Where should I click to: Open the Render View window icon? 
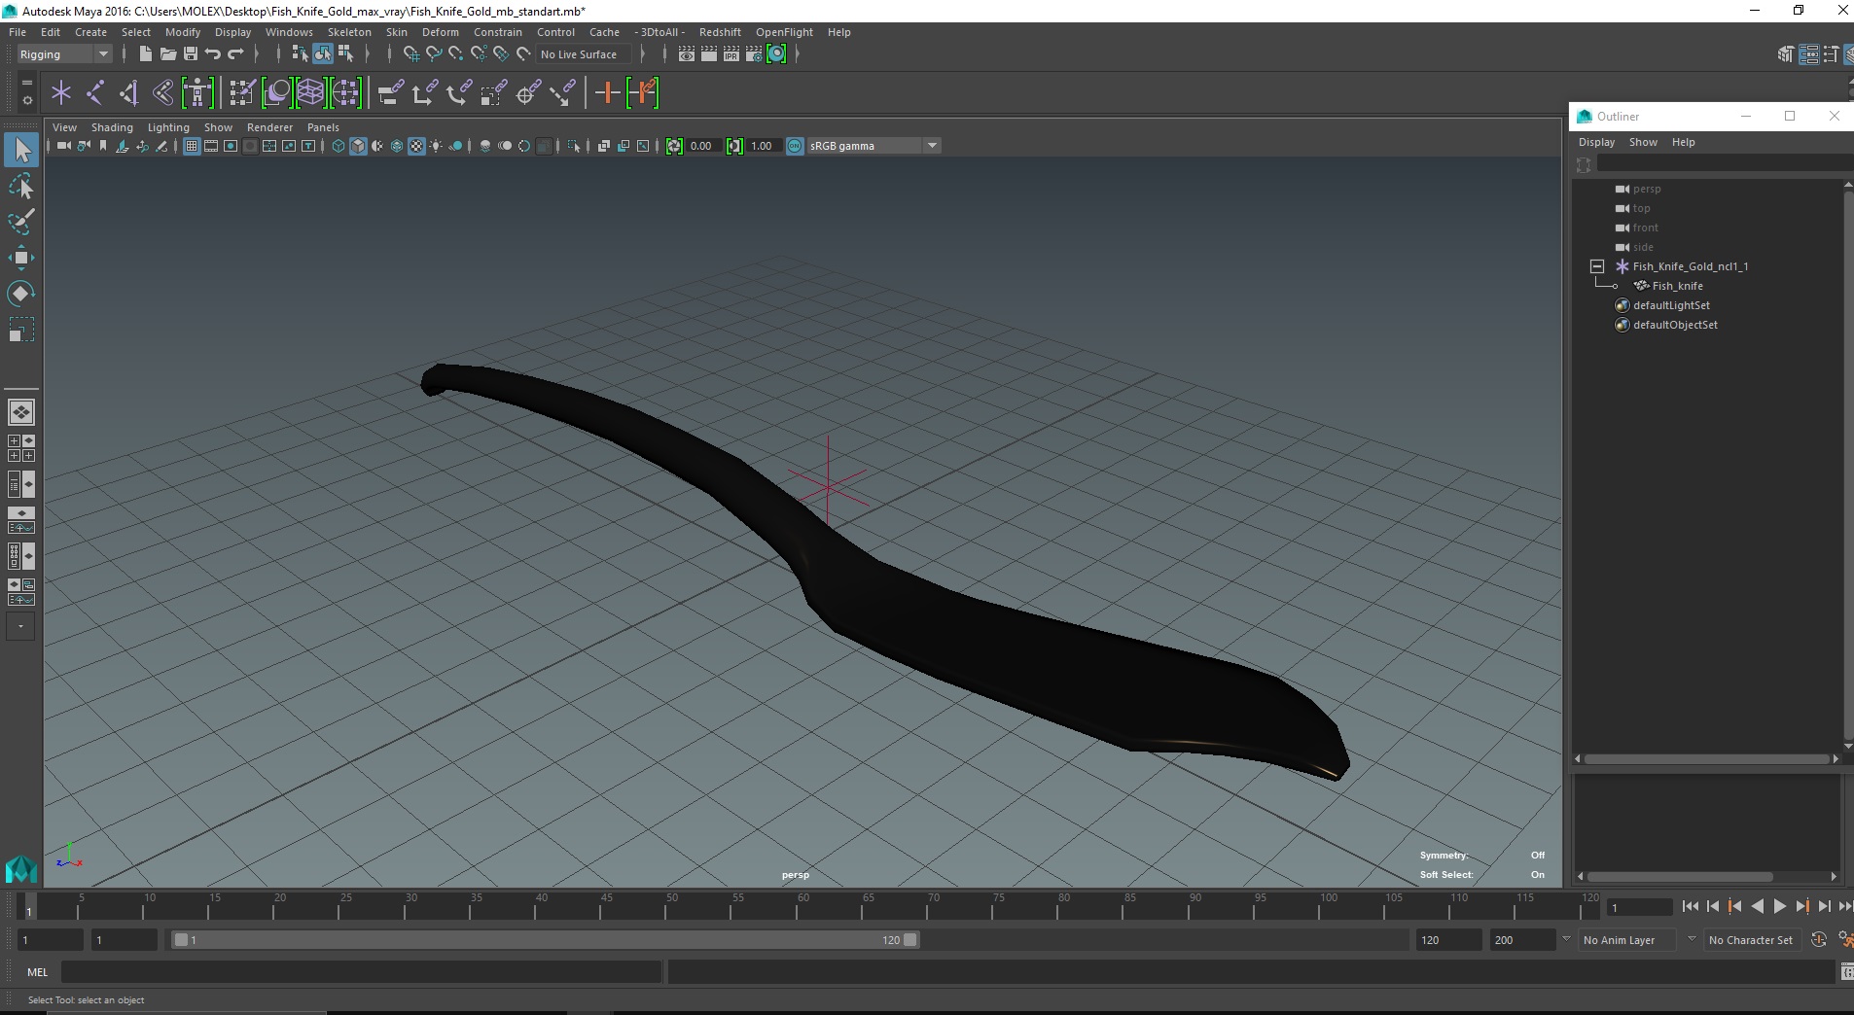pyautogui.click(x=686, y=54)
